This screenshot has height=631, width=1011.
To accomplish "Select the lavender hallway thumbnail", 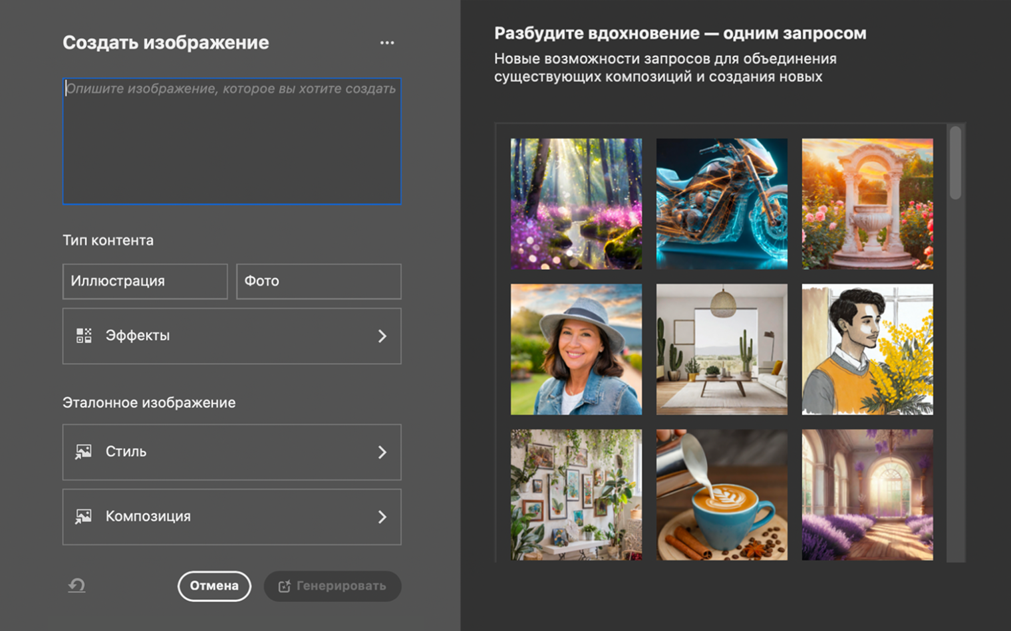I will 867,495.
